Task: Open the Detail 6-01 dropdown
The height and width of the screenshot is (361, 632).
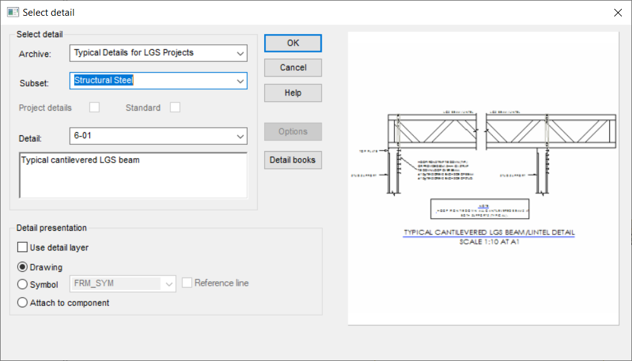Action: tap(240, 136)
